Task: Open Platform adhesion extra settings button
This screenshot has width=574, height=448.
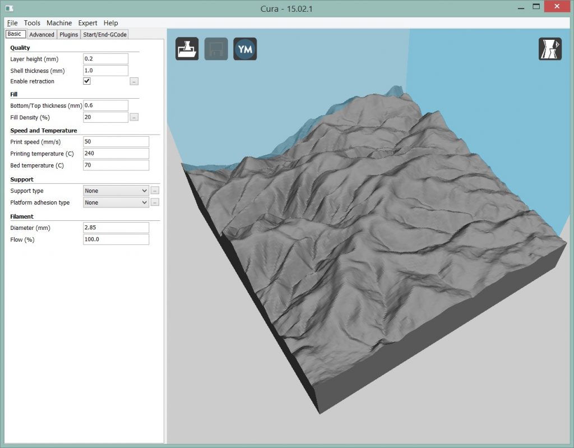Action: 155,202
